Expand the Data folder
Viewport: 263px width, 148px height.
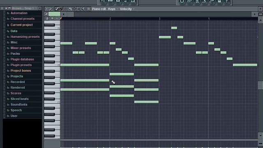click(x=14, y=31)
